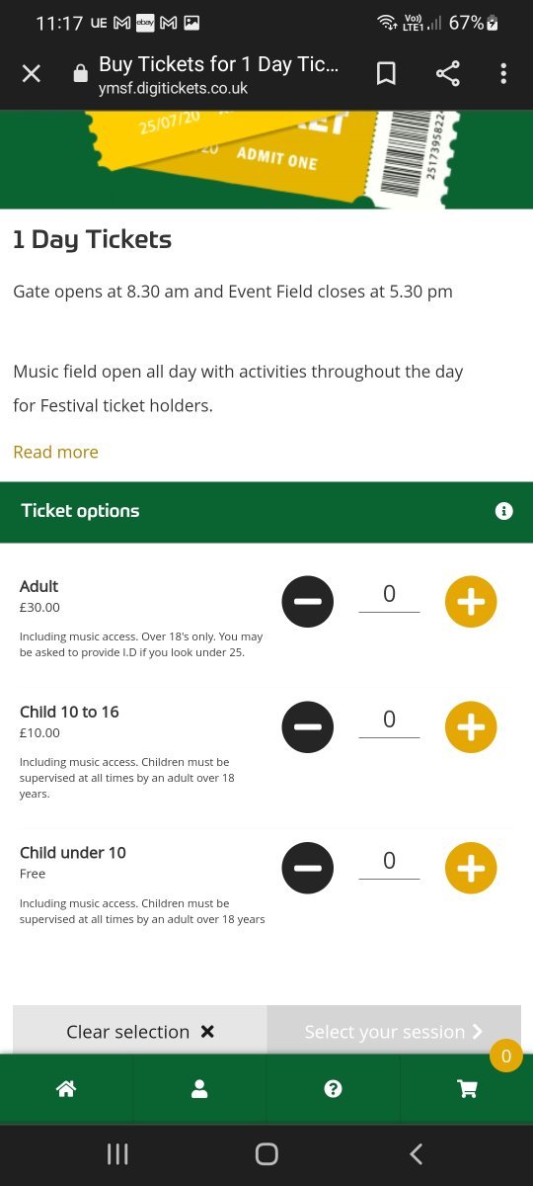Add one Child under 10 ticket

(x=471, y=869)
